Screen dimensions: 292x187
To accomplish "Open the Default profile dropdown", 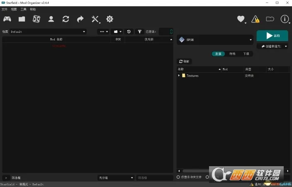I will [48, 32].
